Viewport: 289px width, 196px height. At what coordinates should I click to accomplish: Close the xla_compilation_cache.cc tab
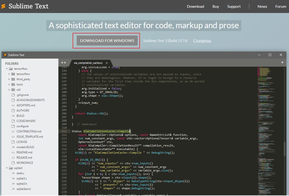107,63
